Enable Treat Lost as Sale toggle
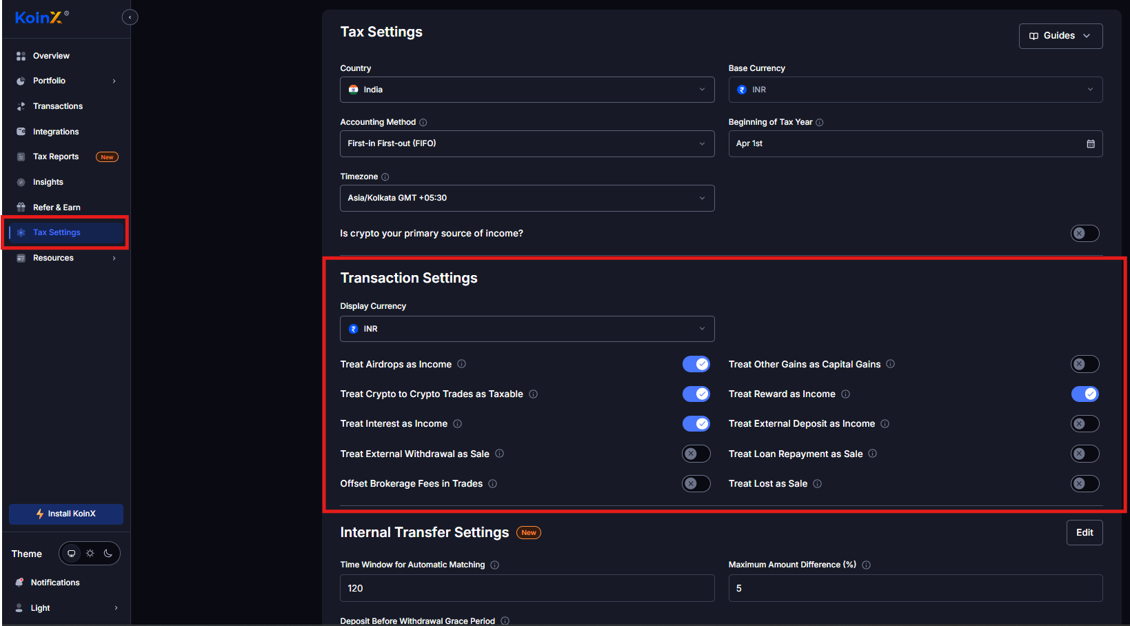The height and width of the screenshot is (626, 1130). [x=1085, y=484]
